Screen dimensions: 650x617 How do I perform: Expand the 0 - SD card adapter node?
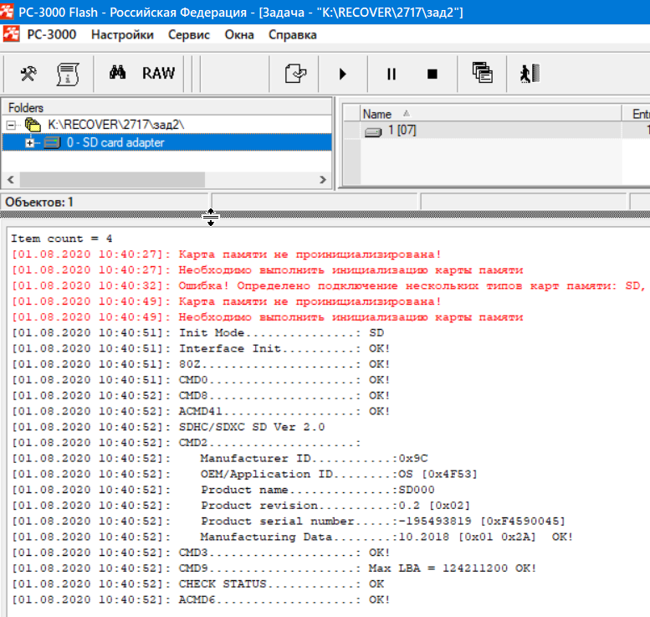(29, 142)
